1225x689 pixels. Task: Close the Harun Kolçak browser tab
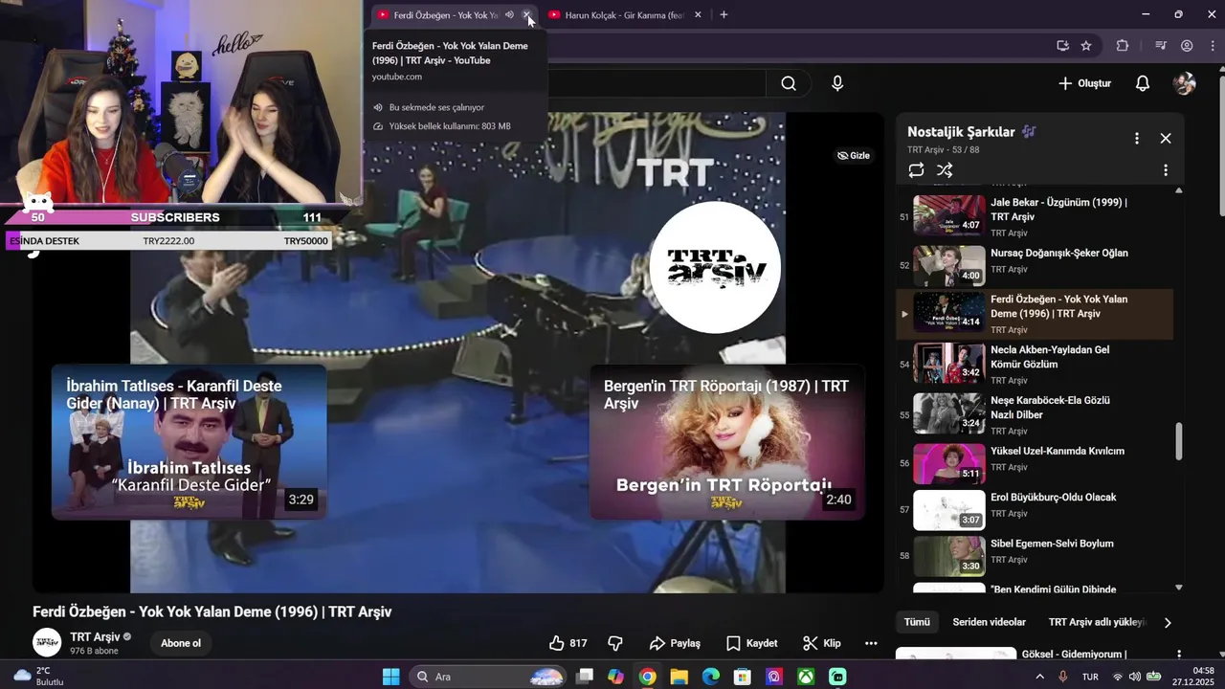698,15
